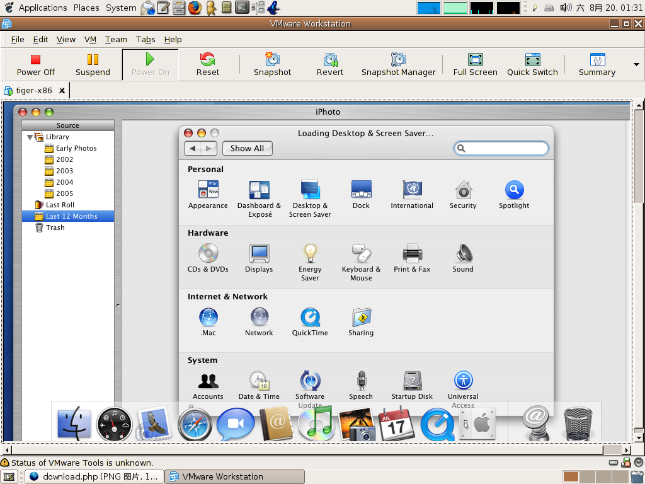The height and width of the screenshot is (484, 645).
Task: Open the Dock preference pane
Action: [361, 195]
